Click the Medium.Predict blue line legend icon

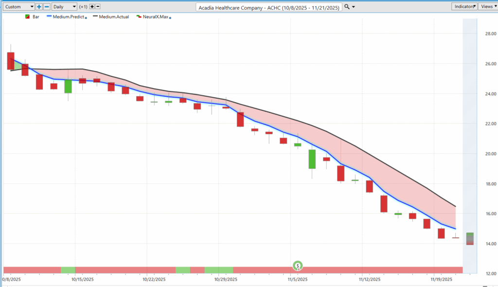(x=49, y=16)
